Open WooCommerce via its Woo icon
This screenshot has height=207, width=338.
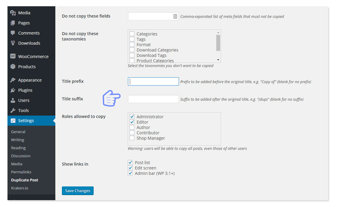13,57
